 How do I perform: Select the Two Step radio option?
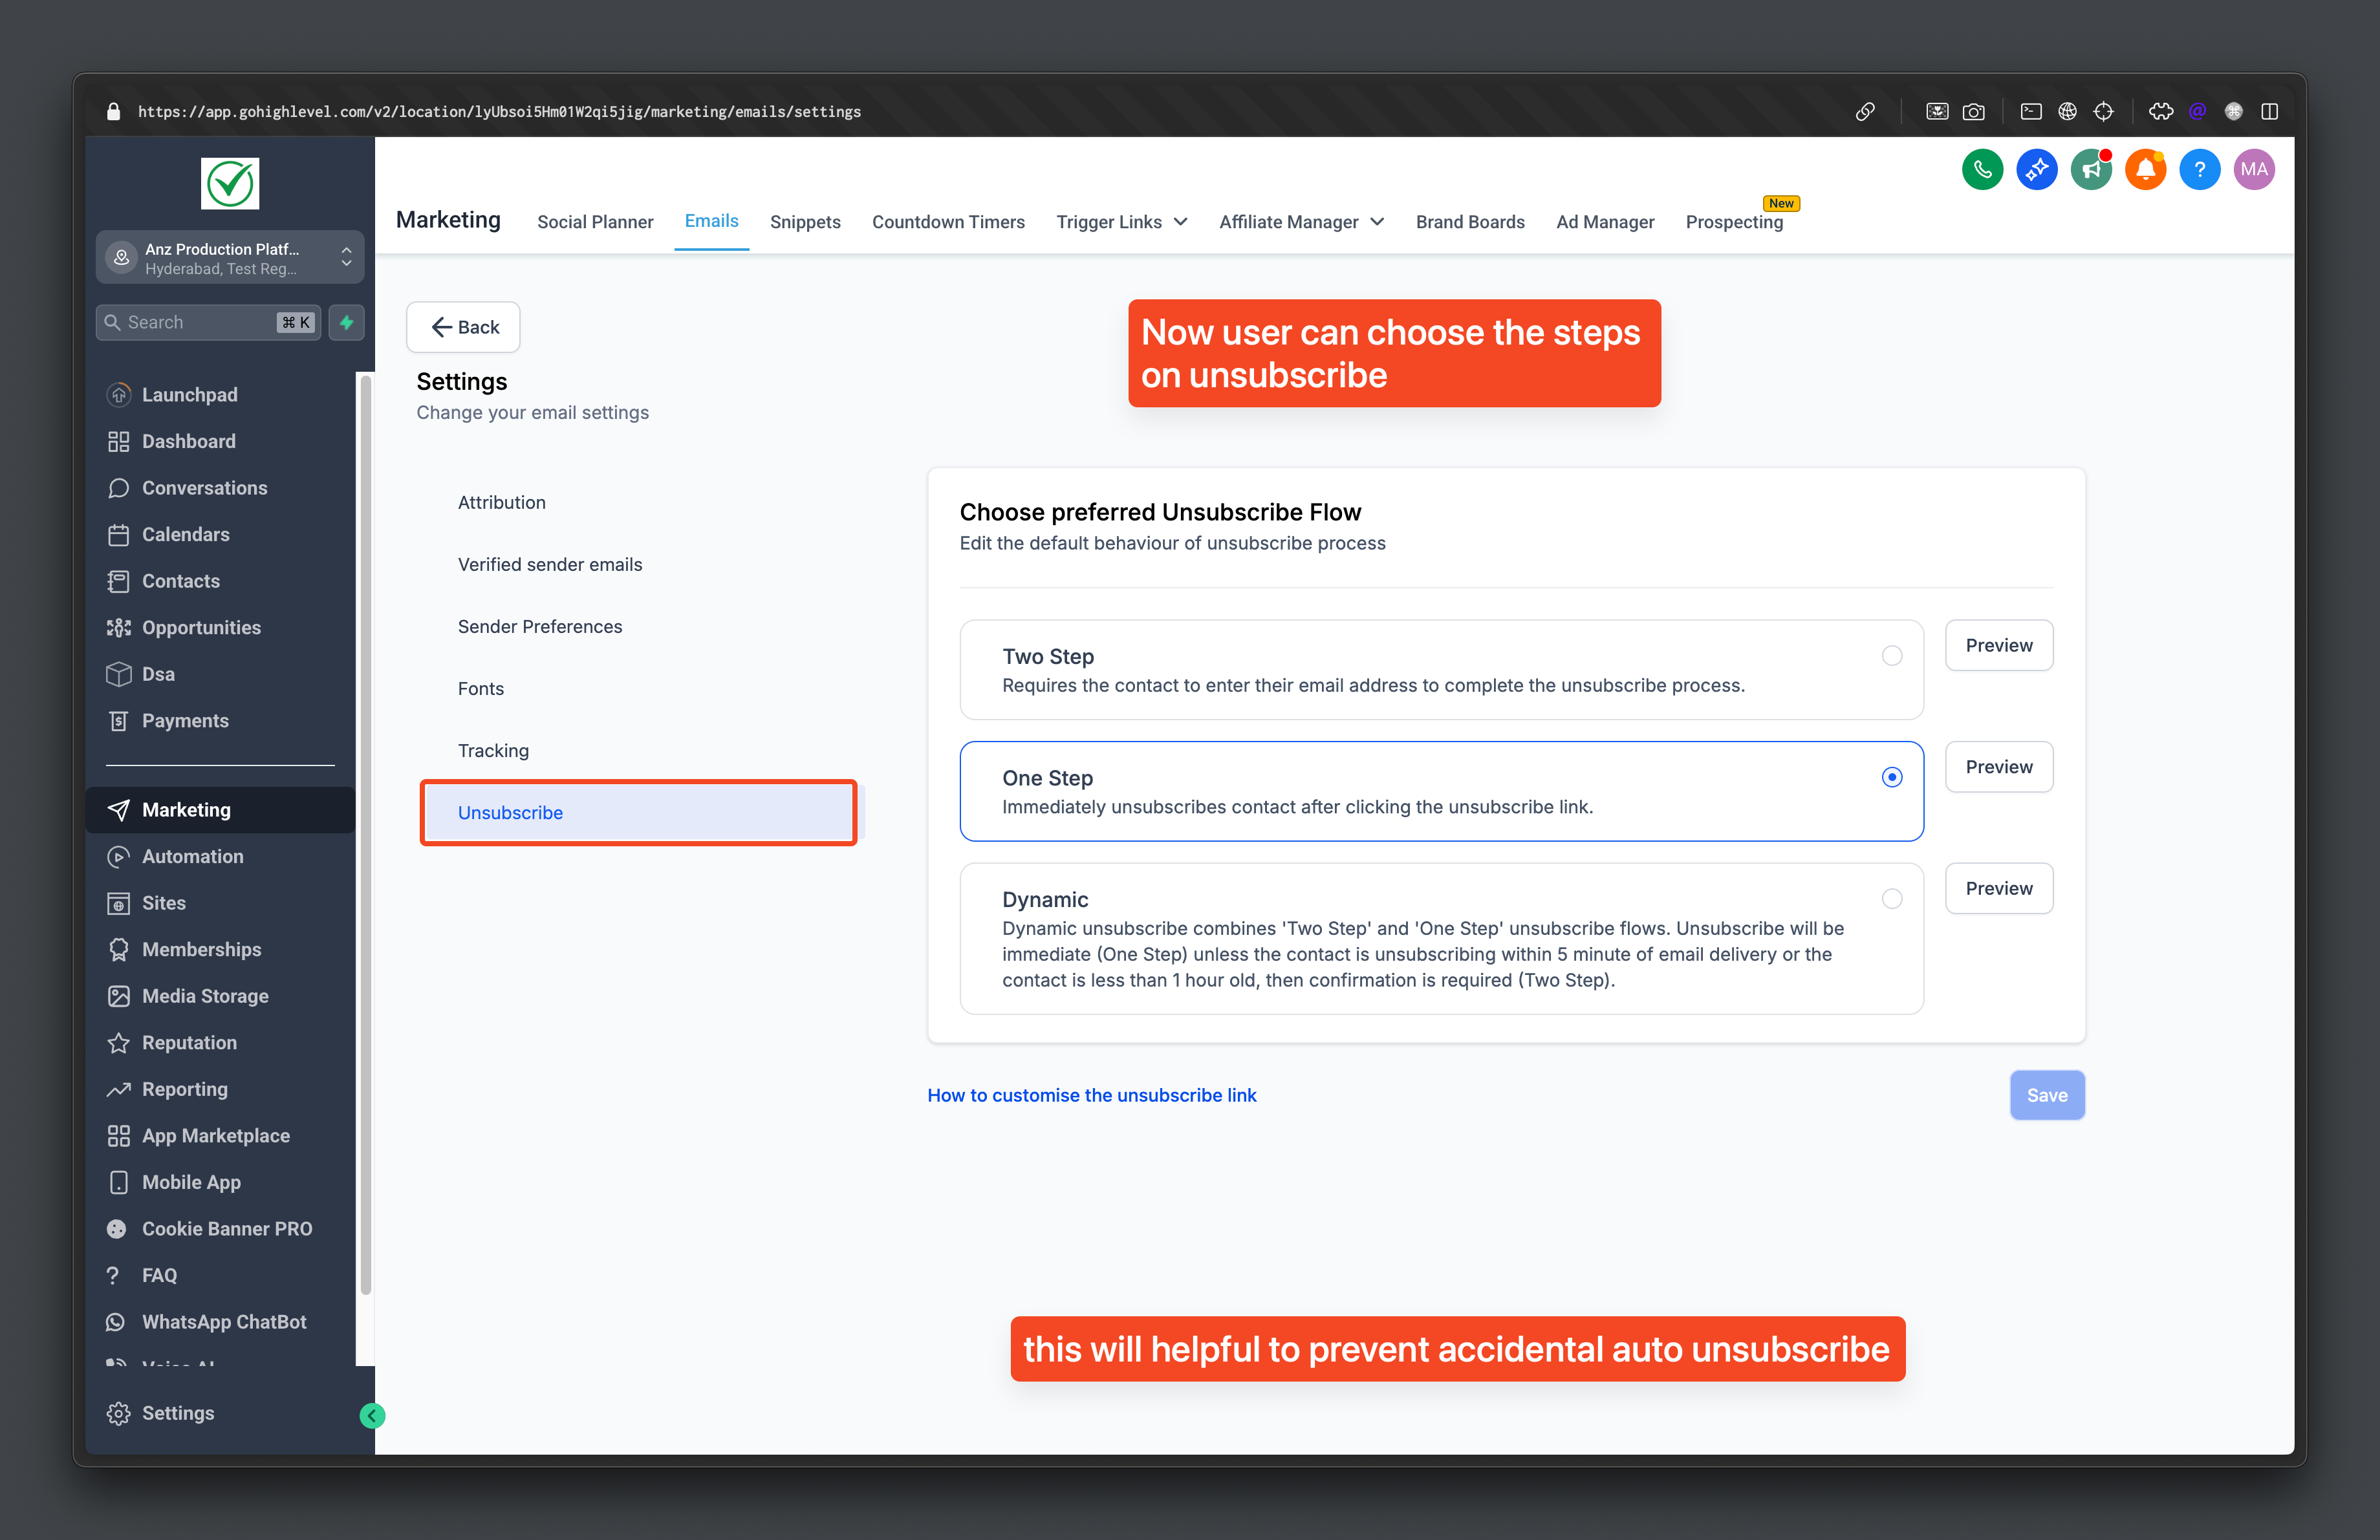(x=1891, y=656)
